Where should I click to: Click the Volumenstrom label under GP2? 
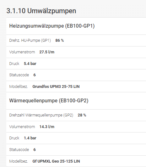tap(22, 127)
